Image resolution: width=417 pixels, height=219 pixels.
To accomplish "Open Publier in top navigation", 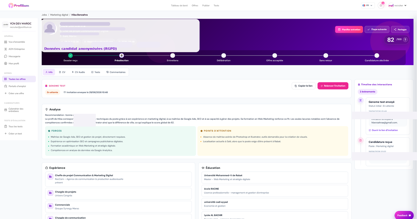I will pos(206,5).
